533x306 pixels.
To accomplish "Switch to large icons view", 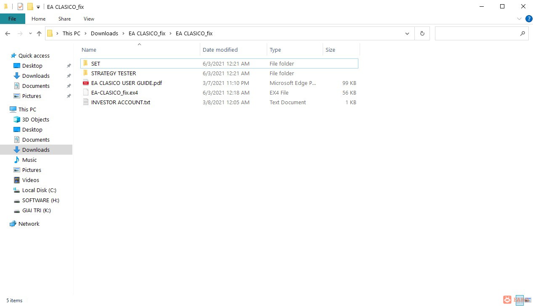I will click(x=528, y=300).
